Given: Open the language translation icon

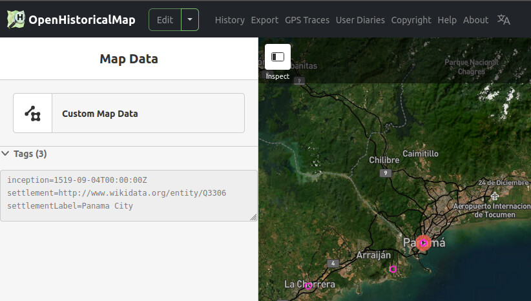Looking at the screenshot, I should (x=503, y=20).
